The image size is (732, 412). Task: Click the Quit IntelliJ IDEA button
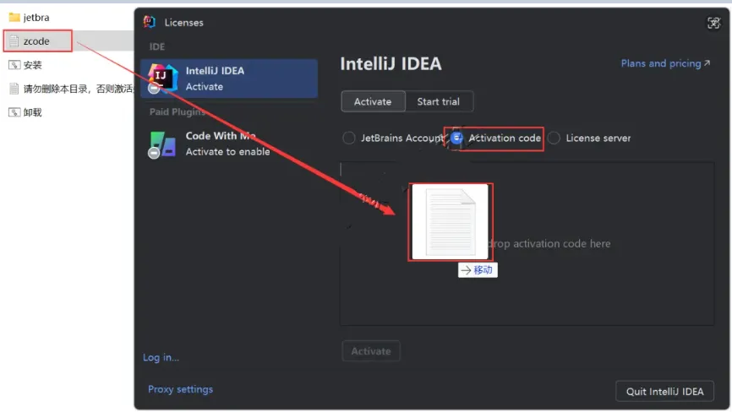664,392
